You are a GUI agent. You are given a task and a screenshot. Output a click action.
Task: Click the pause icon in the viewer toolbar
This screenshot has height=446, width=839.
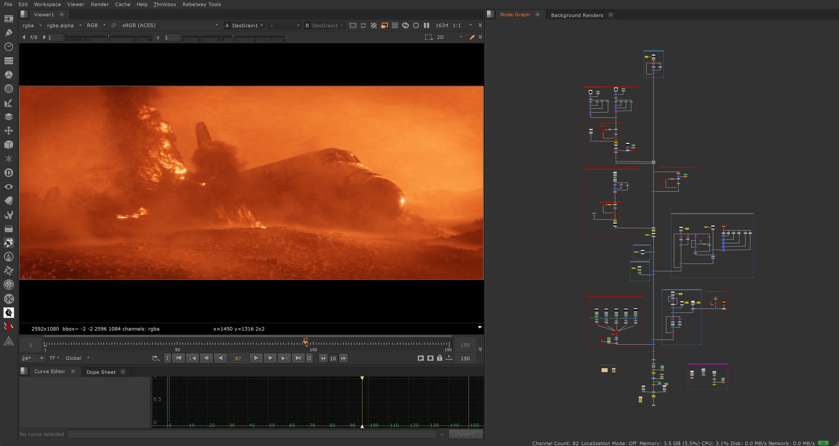pos(426,25)
